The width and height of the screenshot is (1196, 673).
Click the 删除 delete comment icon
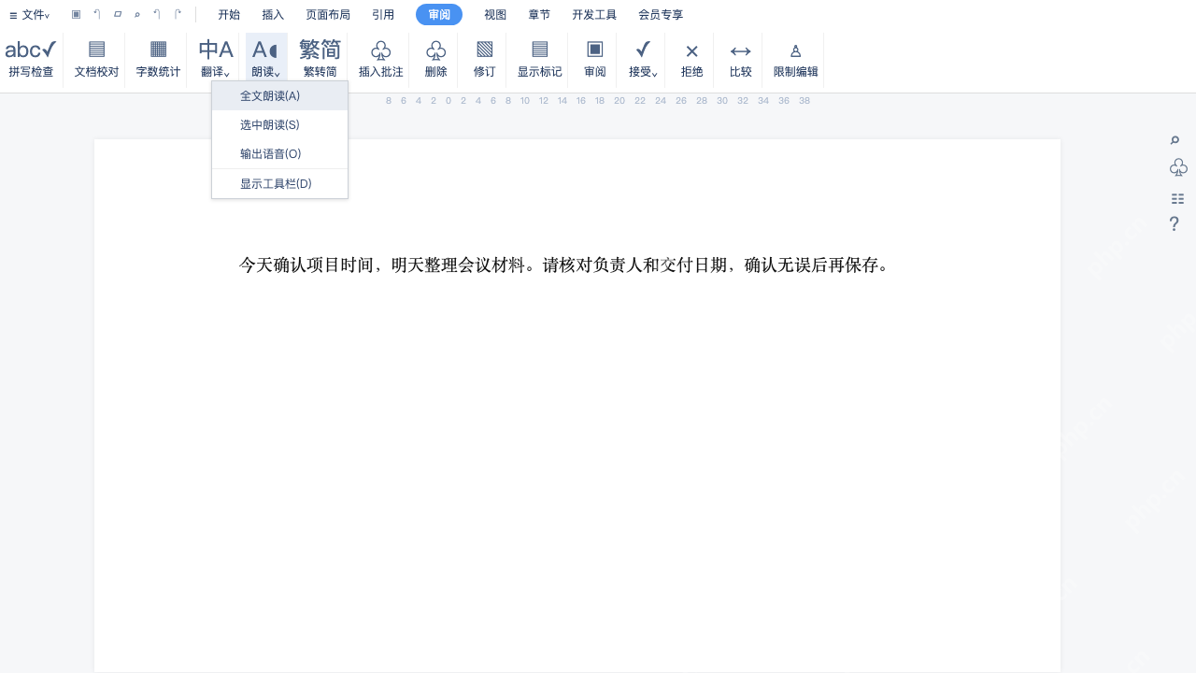[x=435, y=50]
